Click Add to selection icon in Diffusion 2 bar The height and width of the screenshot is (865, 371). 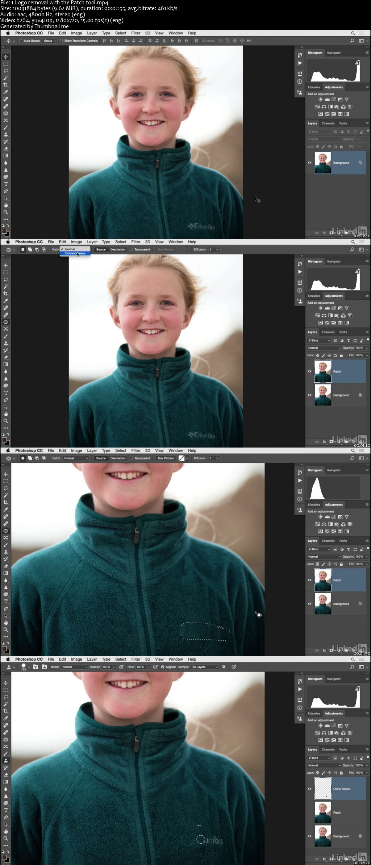(x=30, y=458)
